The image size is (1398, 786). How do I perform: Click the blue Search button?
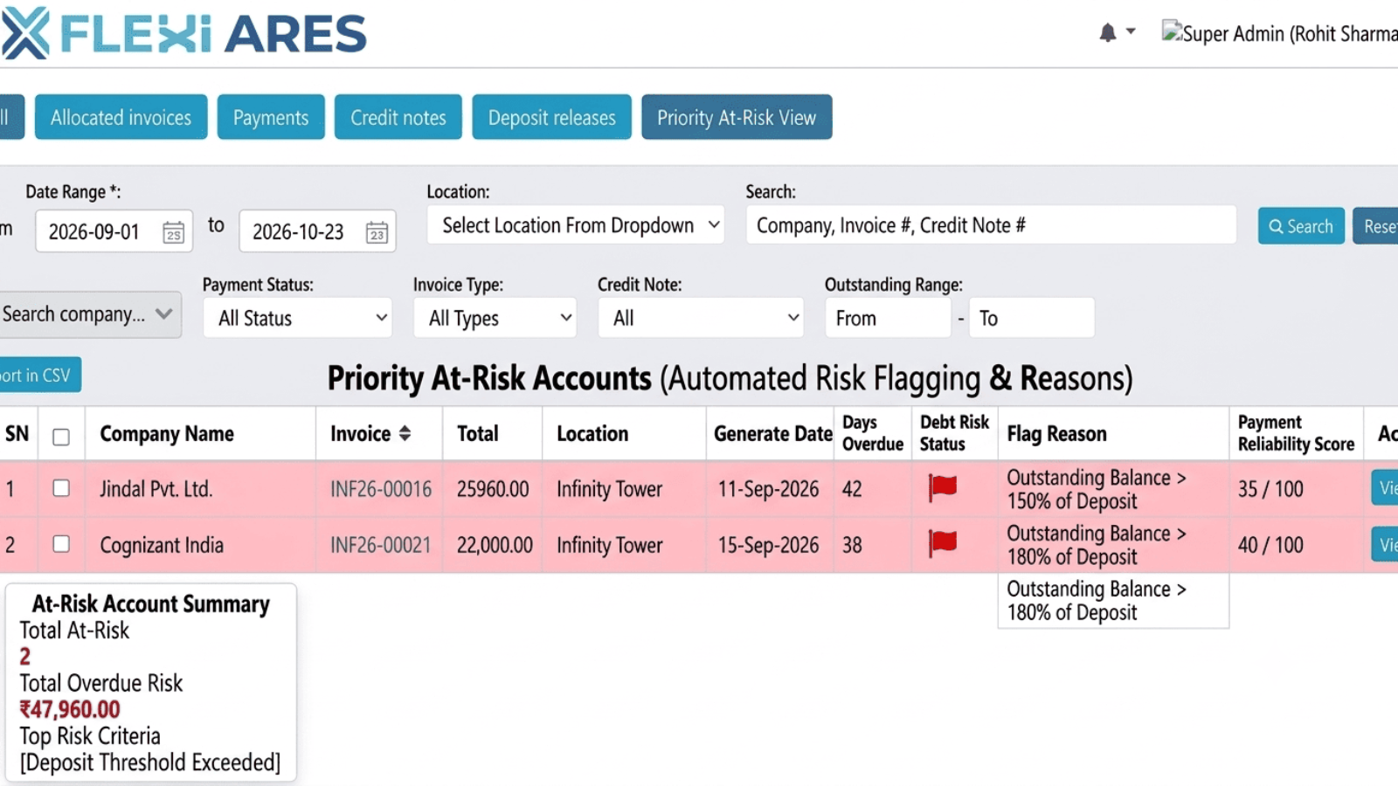pyautogui.click(x=1301, y=226)
